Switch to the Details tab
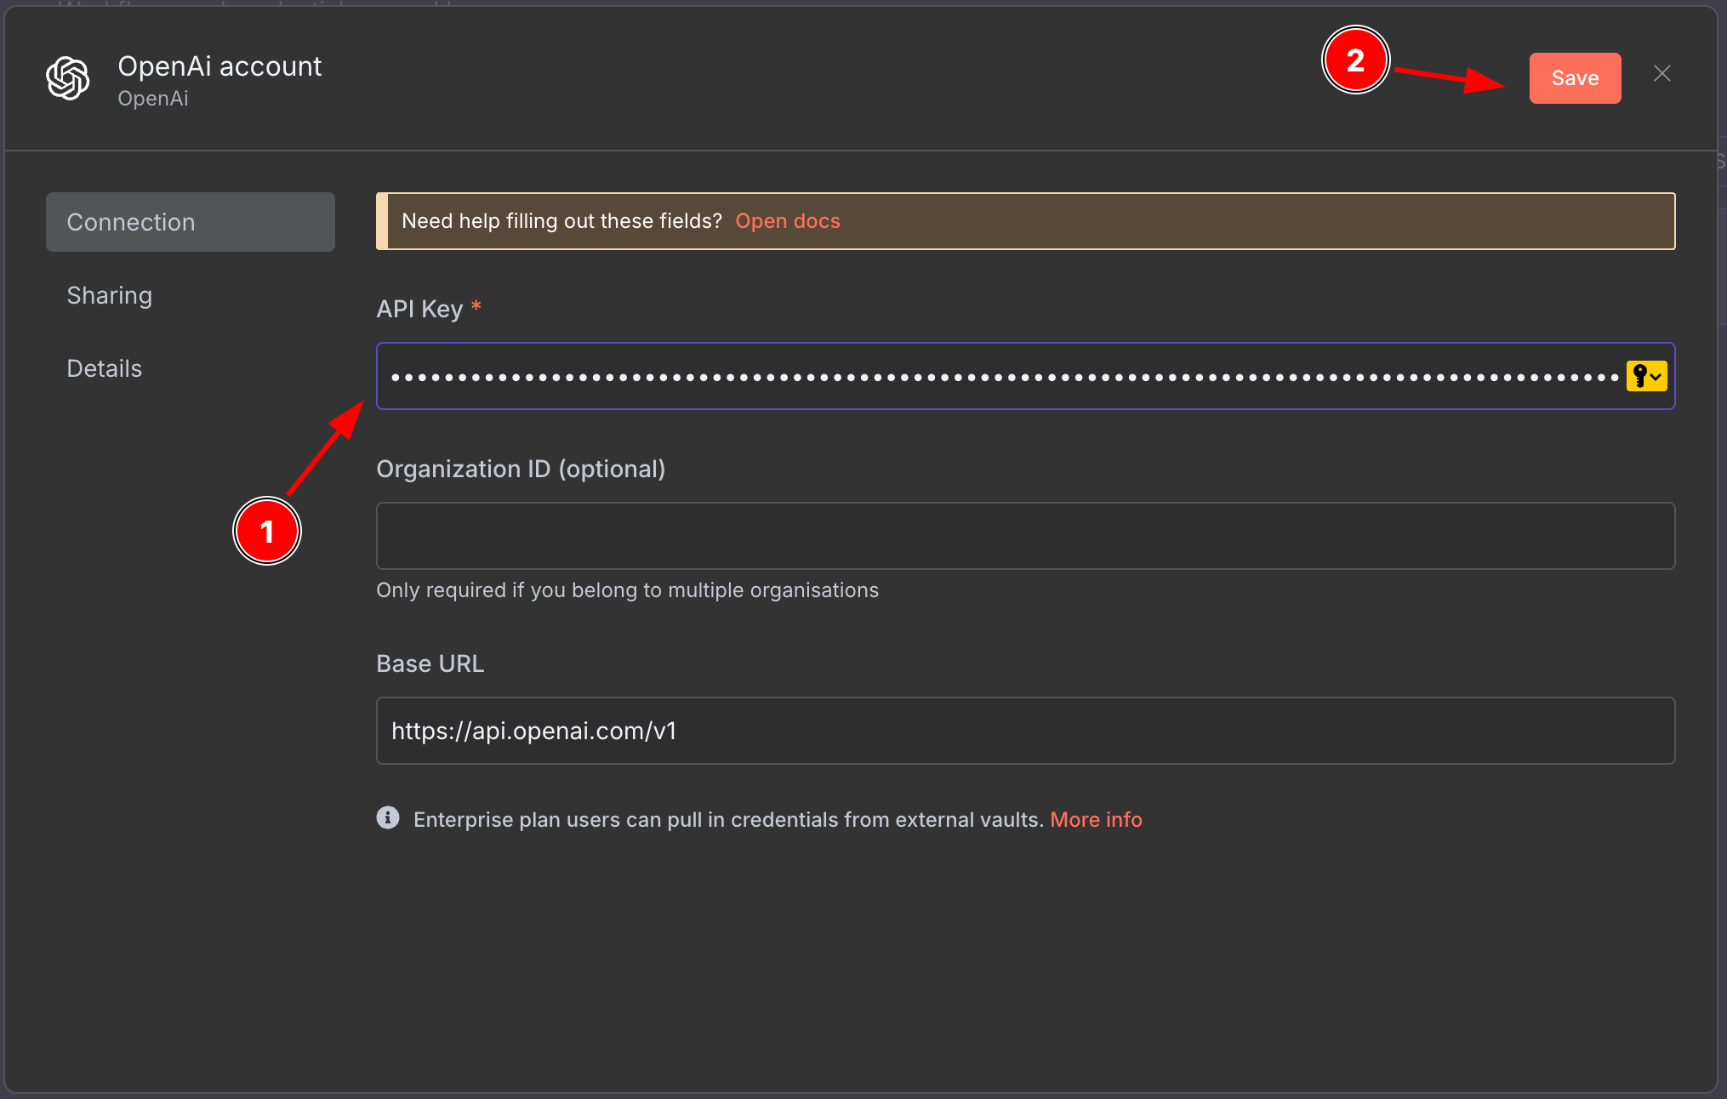 (x=105, y=368)
